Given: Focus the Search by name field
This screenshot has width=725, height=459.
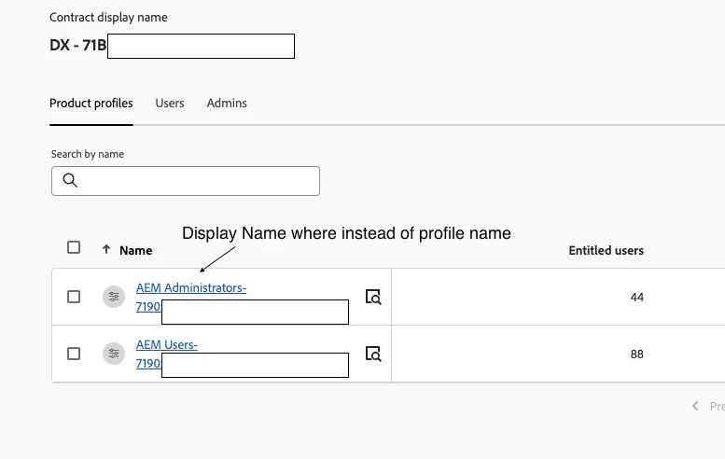Looking at the screenshot, I should point(196,181).
